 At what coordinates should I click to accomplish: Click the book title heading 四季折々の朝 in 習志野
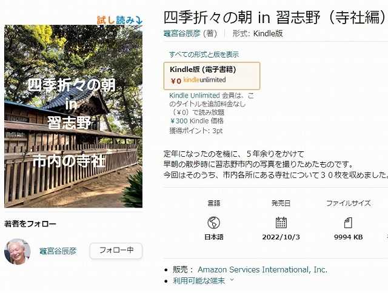[275, 18]
